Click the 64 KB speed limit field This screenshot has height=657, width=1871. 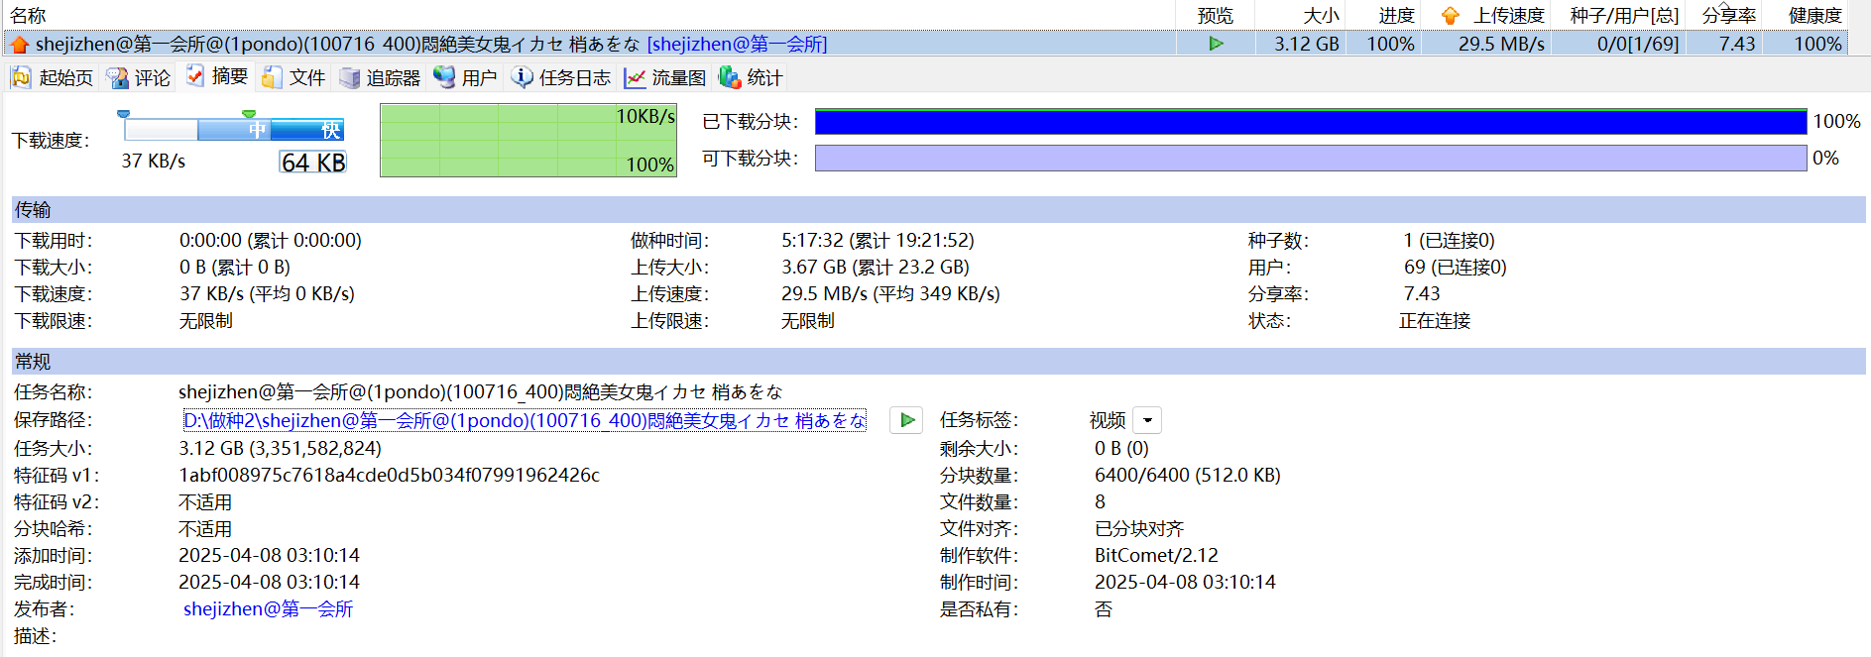click(312, 163)
